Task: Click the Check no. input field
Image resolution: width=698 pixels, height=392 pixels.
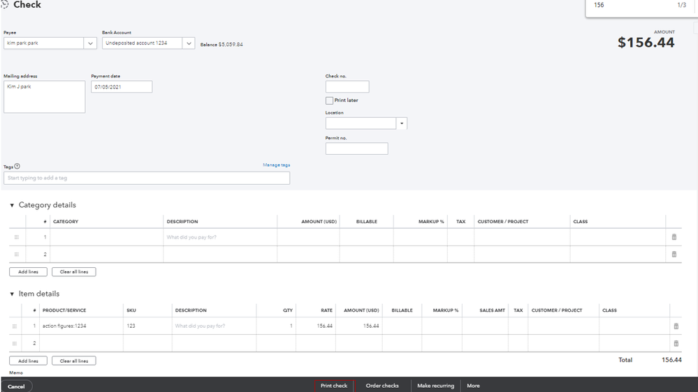Action: pos(347,86)
